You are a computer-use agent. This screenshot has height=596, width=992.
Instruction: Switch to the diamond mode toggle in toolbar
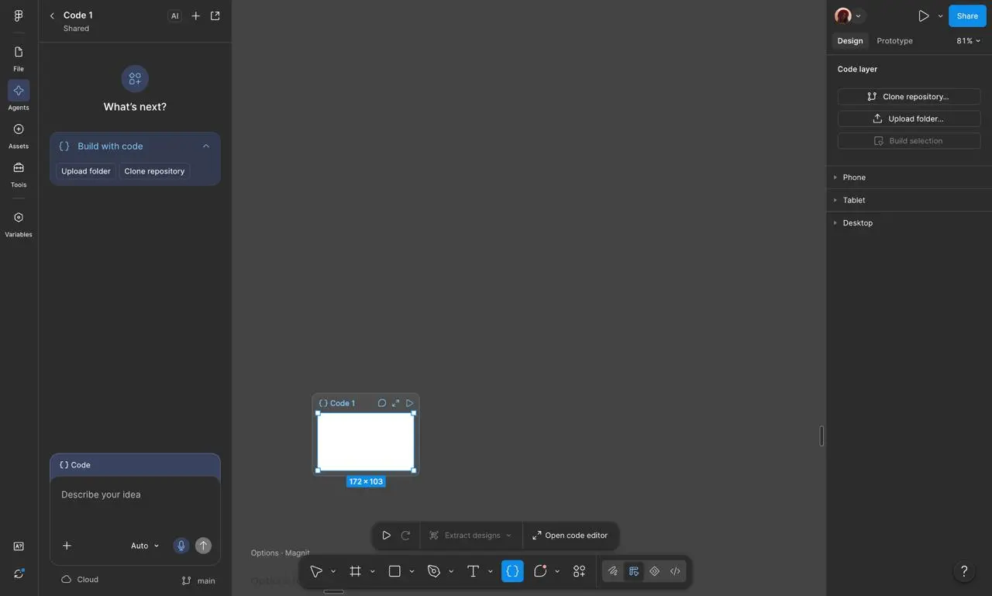(x=655, y=571)
